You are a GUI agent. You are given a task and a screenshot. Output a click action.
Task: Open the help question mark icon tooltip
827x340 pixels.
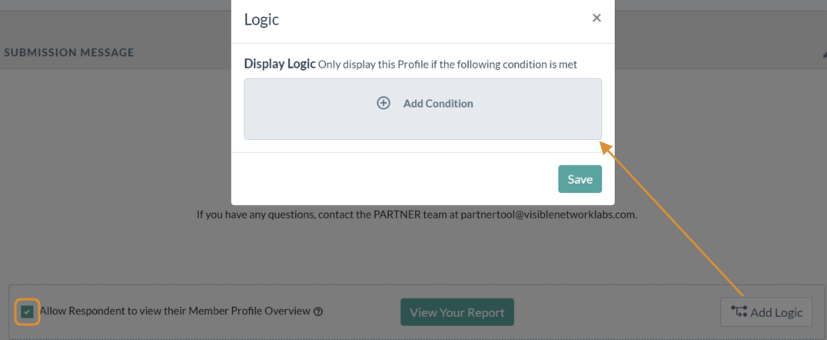(318, 312)
